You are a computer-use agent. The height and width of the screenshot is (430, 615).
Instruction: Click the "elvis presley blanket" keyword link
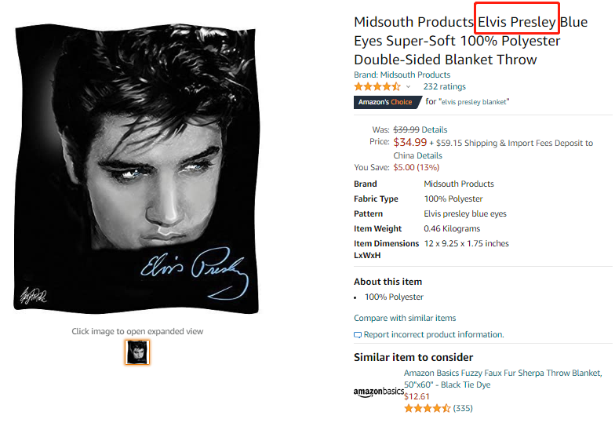[474, 102]
